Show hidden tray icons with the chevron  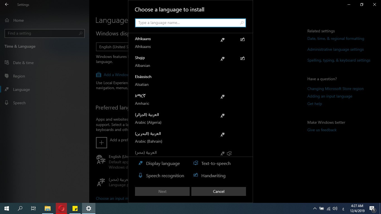(x=315, y=208)
